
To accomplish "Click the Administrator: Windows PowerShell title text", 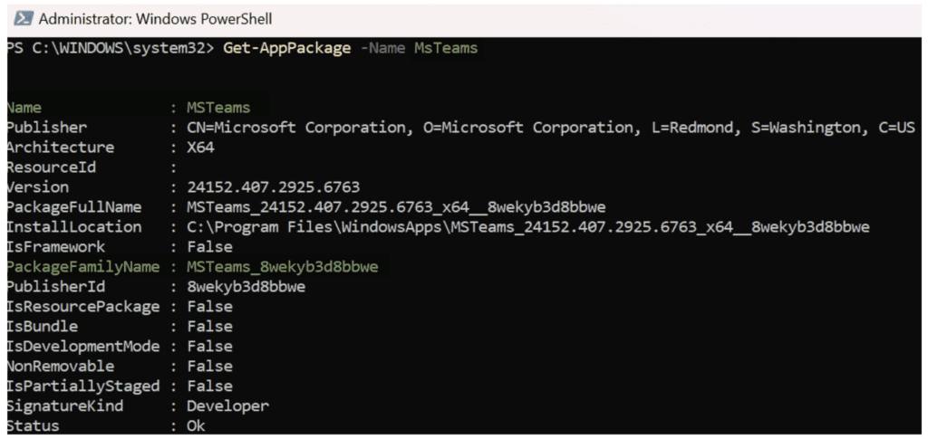I will click(156, 19).
